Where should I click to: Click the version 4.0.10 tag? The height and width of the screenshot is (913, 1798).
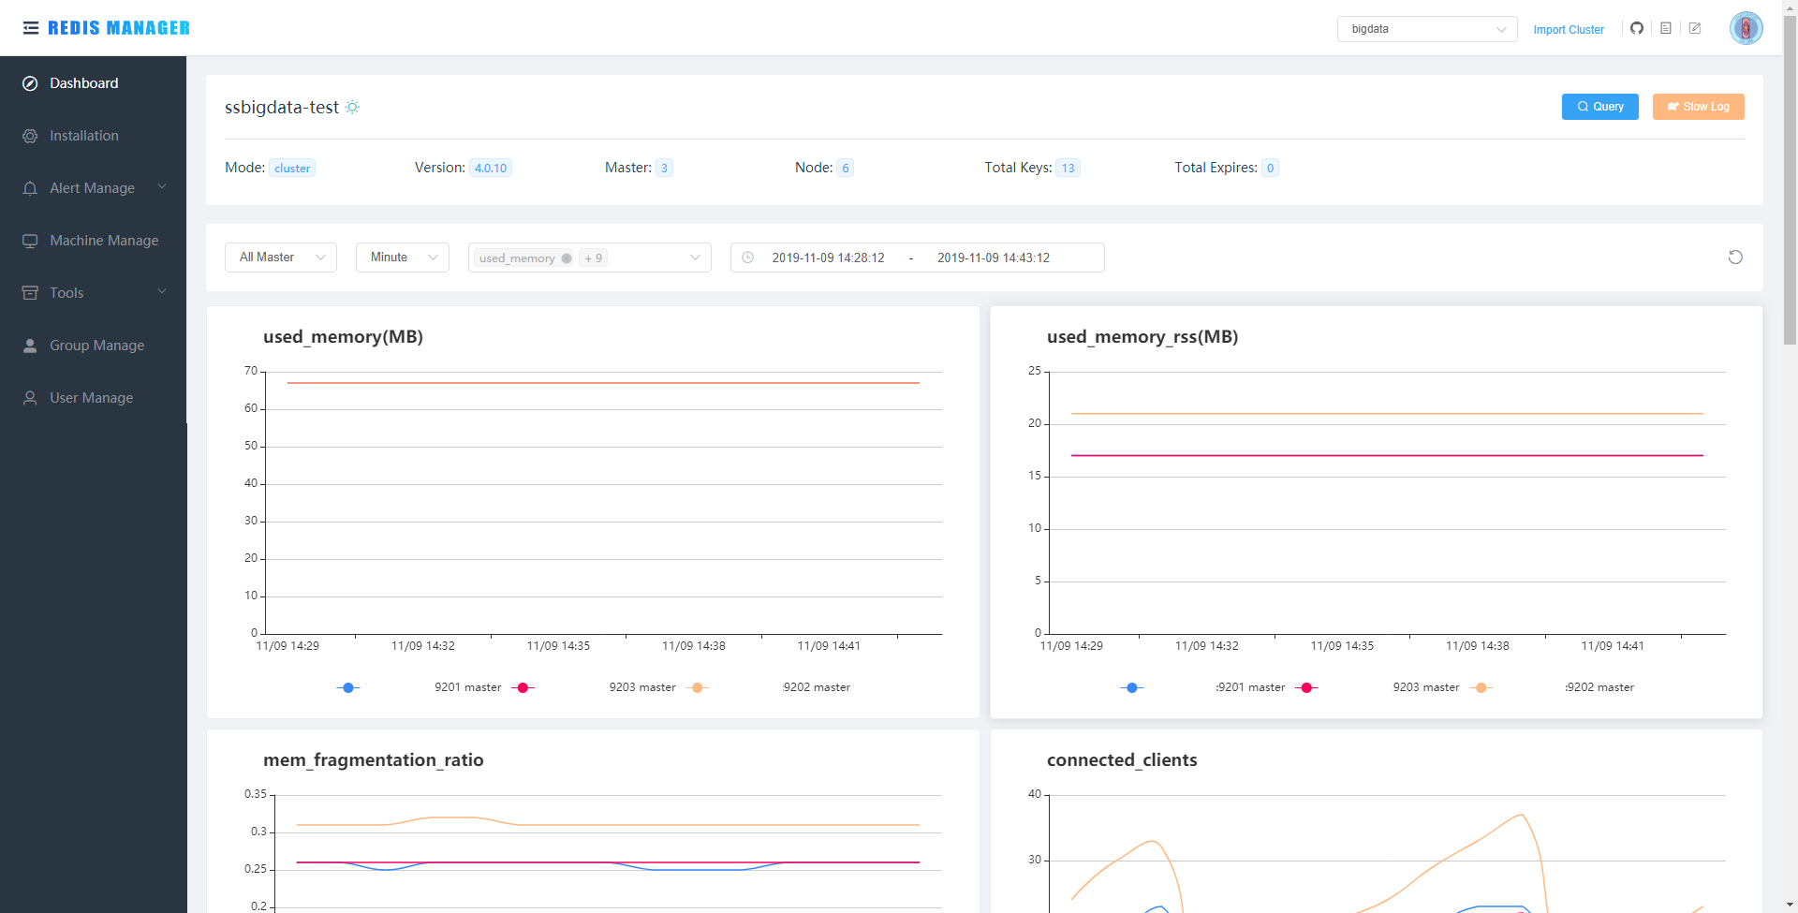pos(491,169)
